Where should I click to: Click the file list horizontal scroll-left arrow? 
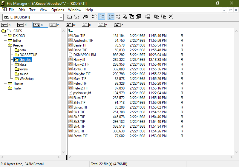point(70,157)
